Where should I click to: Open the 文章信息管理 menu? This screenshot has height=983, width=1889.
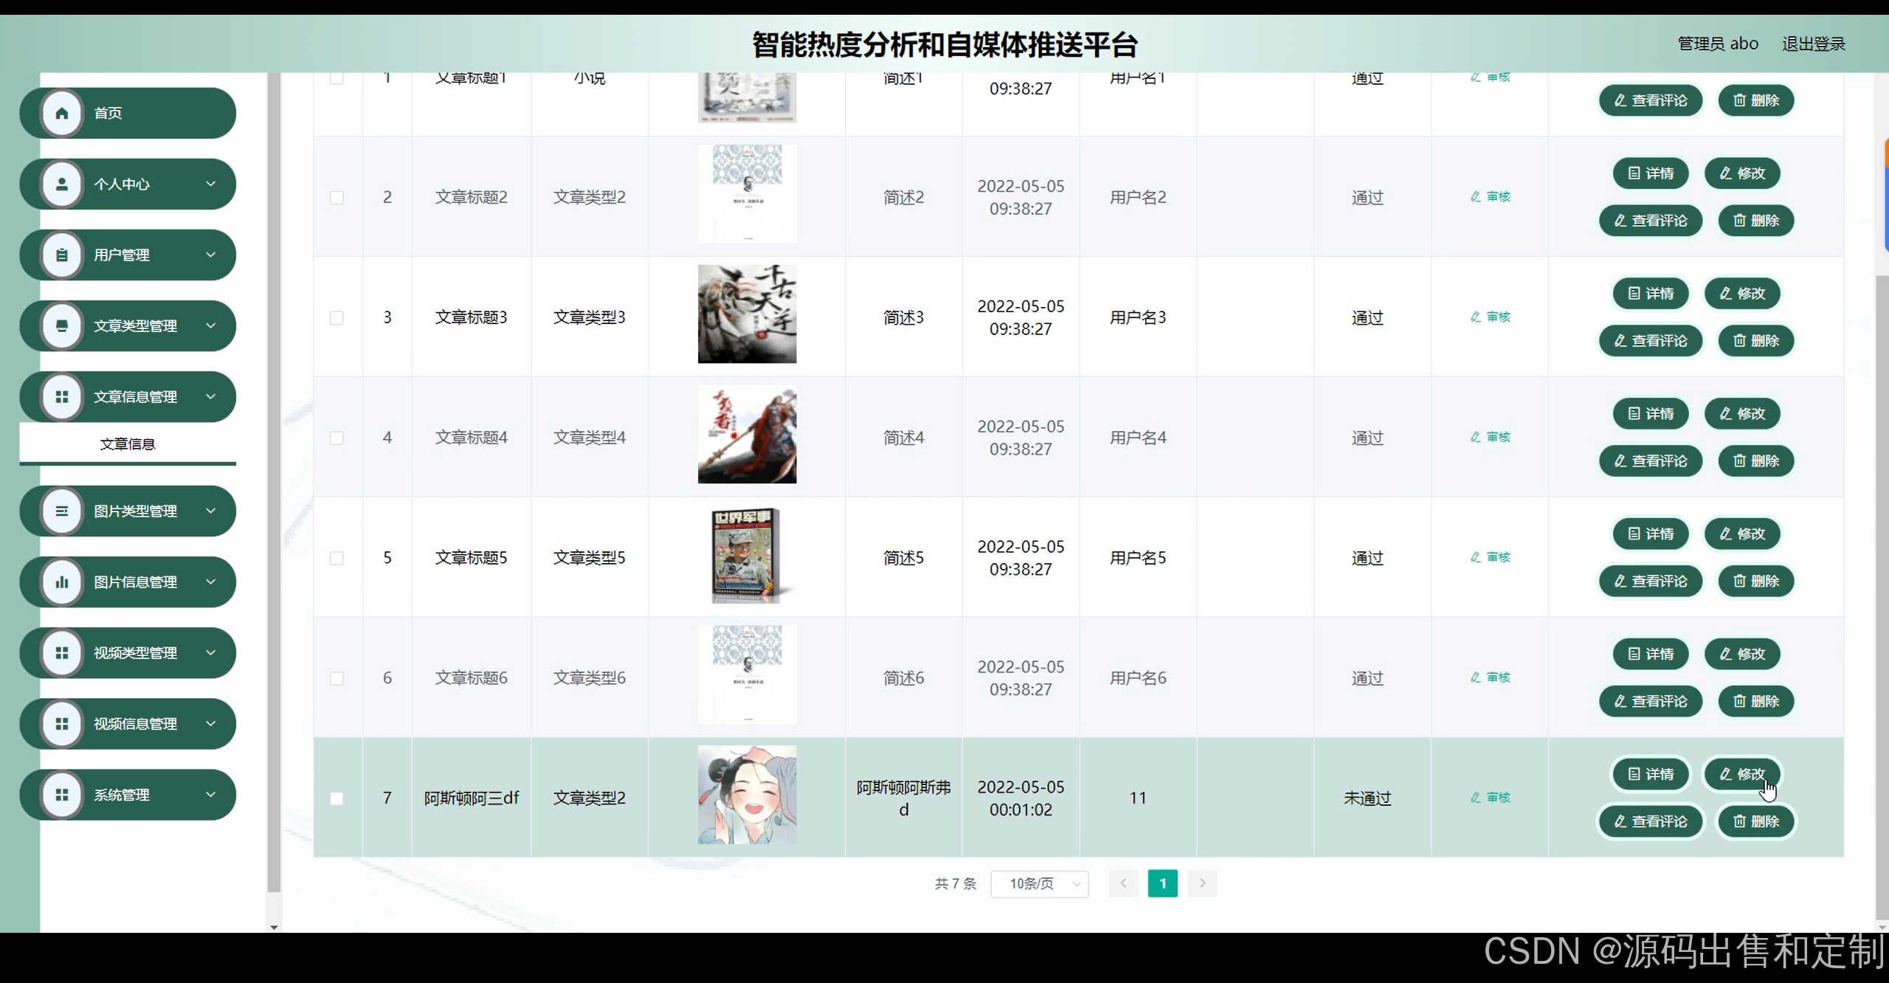click(x=135, y=397)
